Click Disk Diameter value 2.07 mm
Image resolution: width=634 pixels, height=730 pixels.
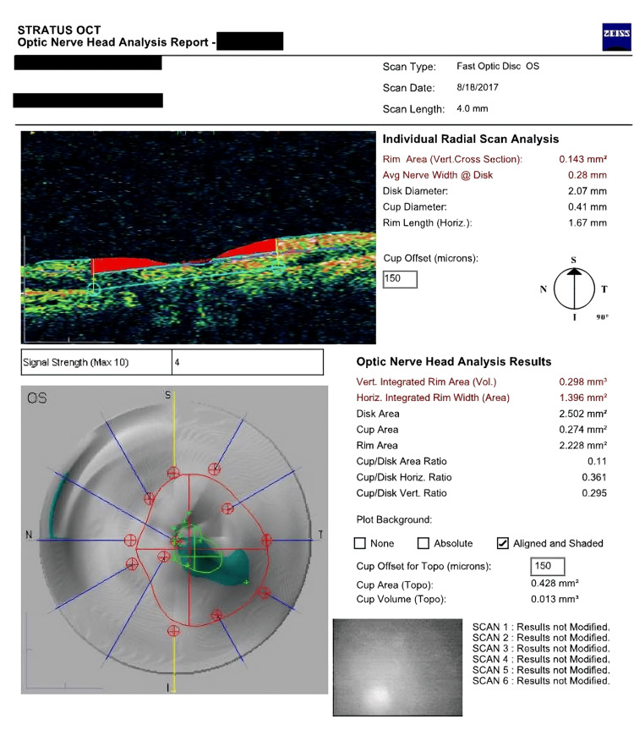[587, 191]
